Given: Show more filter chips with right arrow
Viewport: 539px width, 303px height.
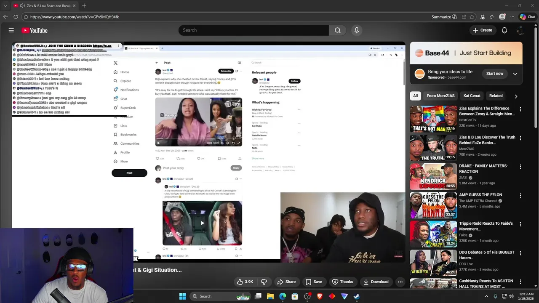Looking at the screenshot, I should point(516,96).
